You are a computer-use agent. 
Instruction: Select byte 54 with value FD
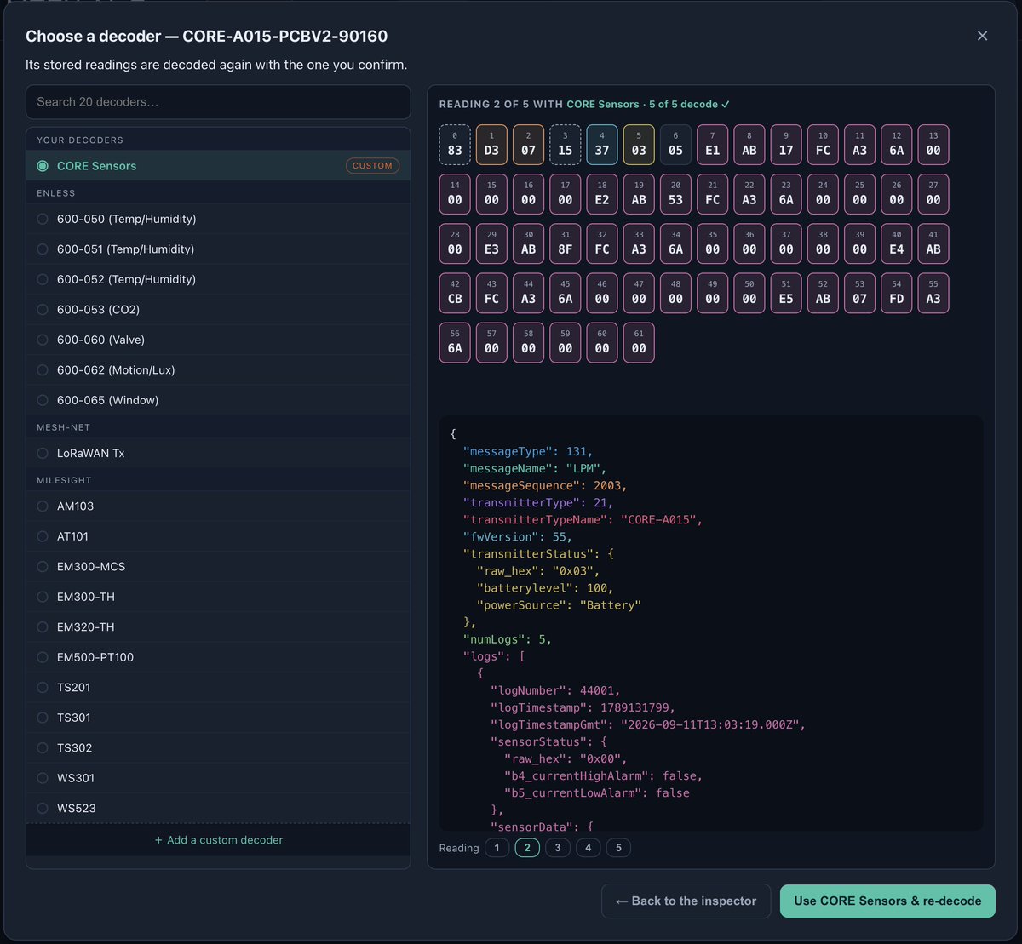pos(897,293)
